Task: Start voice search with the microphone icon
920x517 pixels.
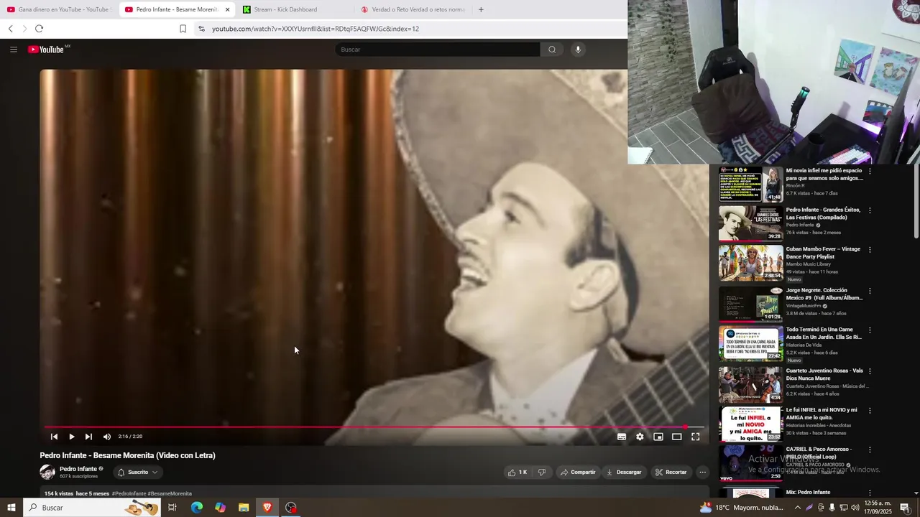Action: 578,50
